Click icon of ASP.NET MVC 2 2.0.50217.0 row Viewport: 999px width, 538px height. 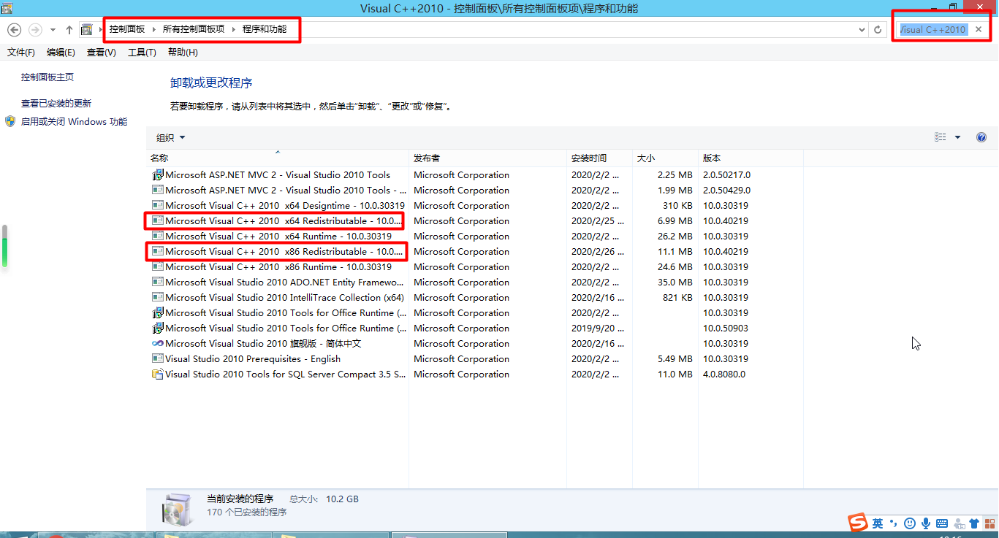coord(157,175)
